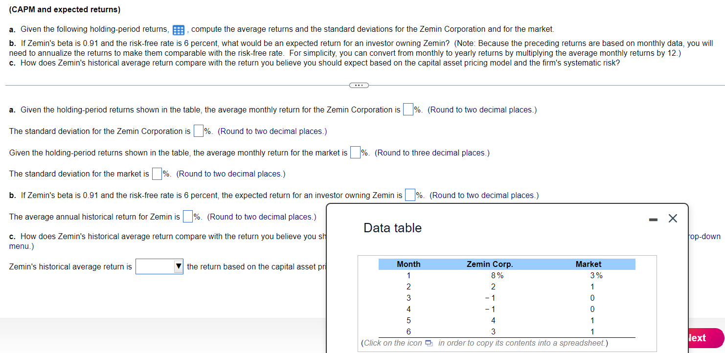This screenshot has width=725, height=353.
Task: Click the Next button
Action: click(x=701, y=338)
